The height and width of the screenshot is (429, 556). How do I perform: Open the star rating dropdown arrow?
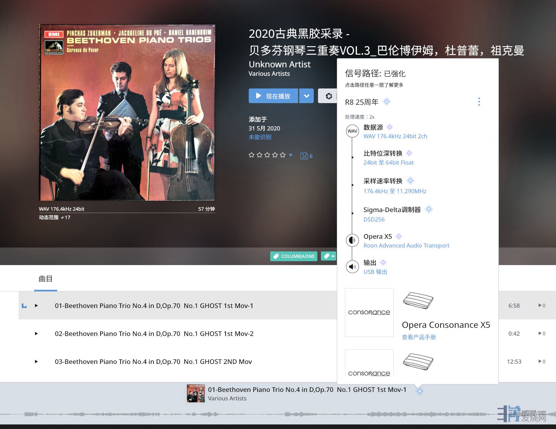tap(291, 155)
